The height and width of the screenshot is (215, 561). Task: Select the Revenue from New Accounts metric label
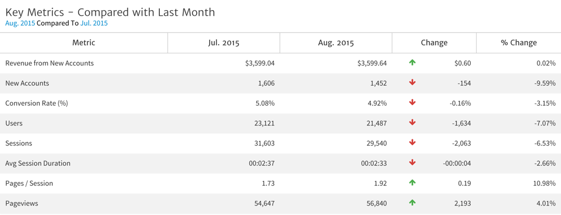[49, 63]
